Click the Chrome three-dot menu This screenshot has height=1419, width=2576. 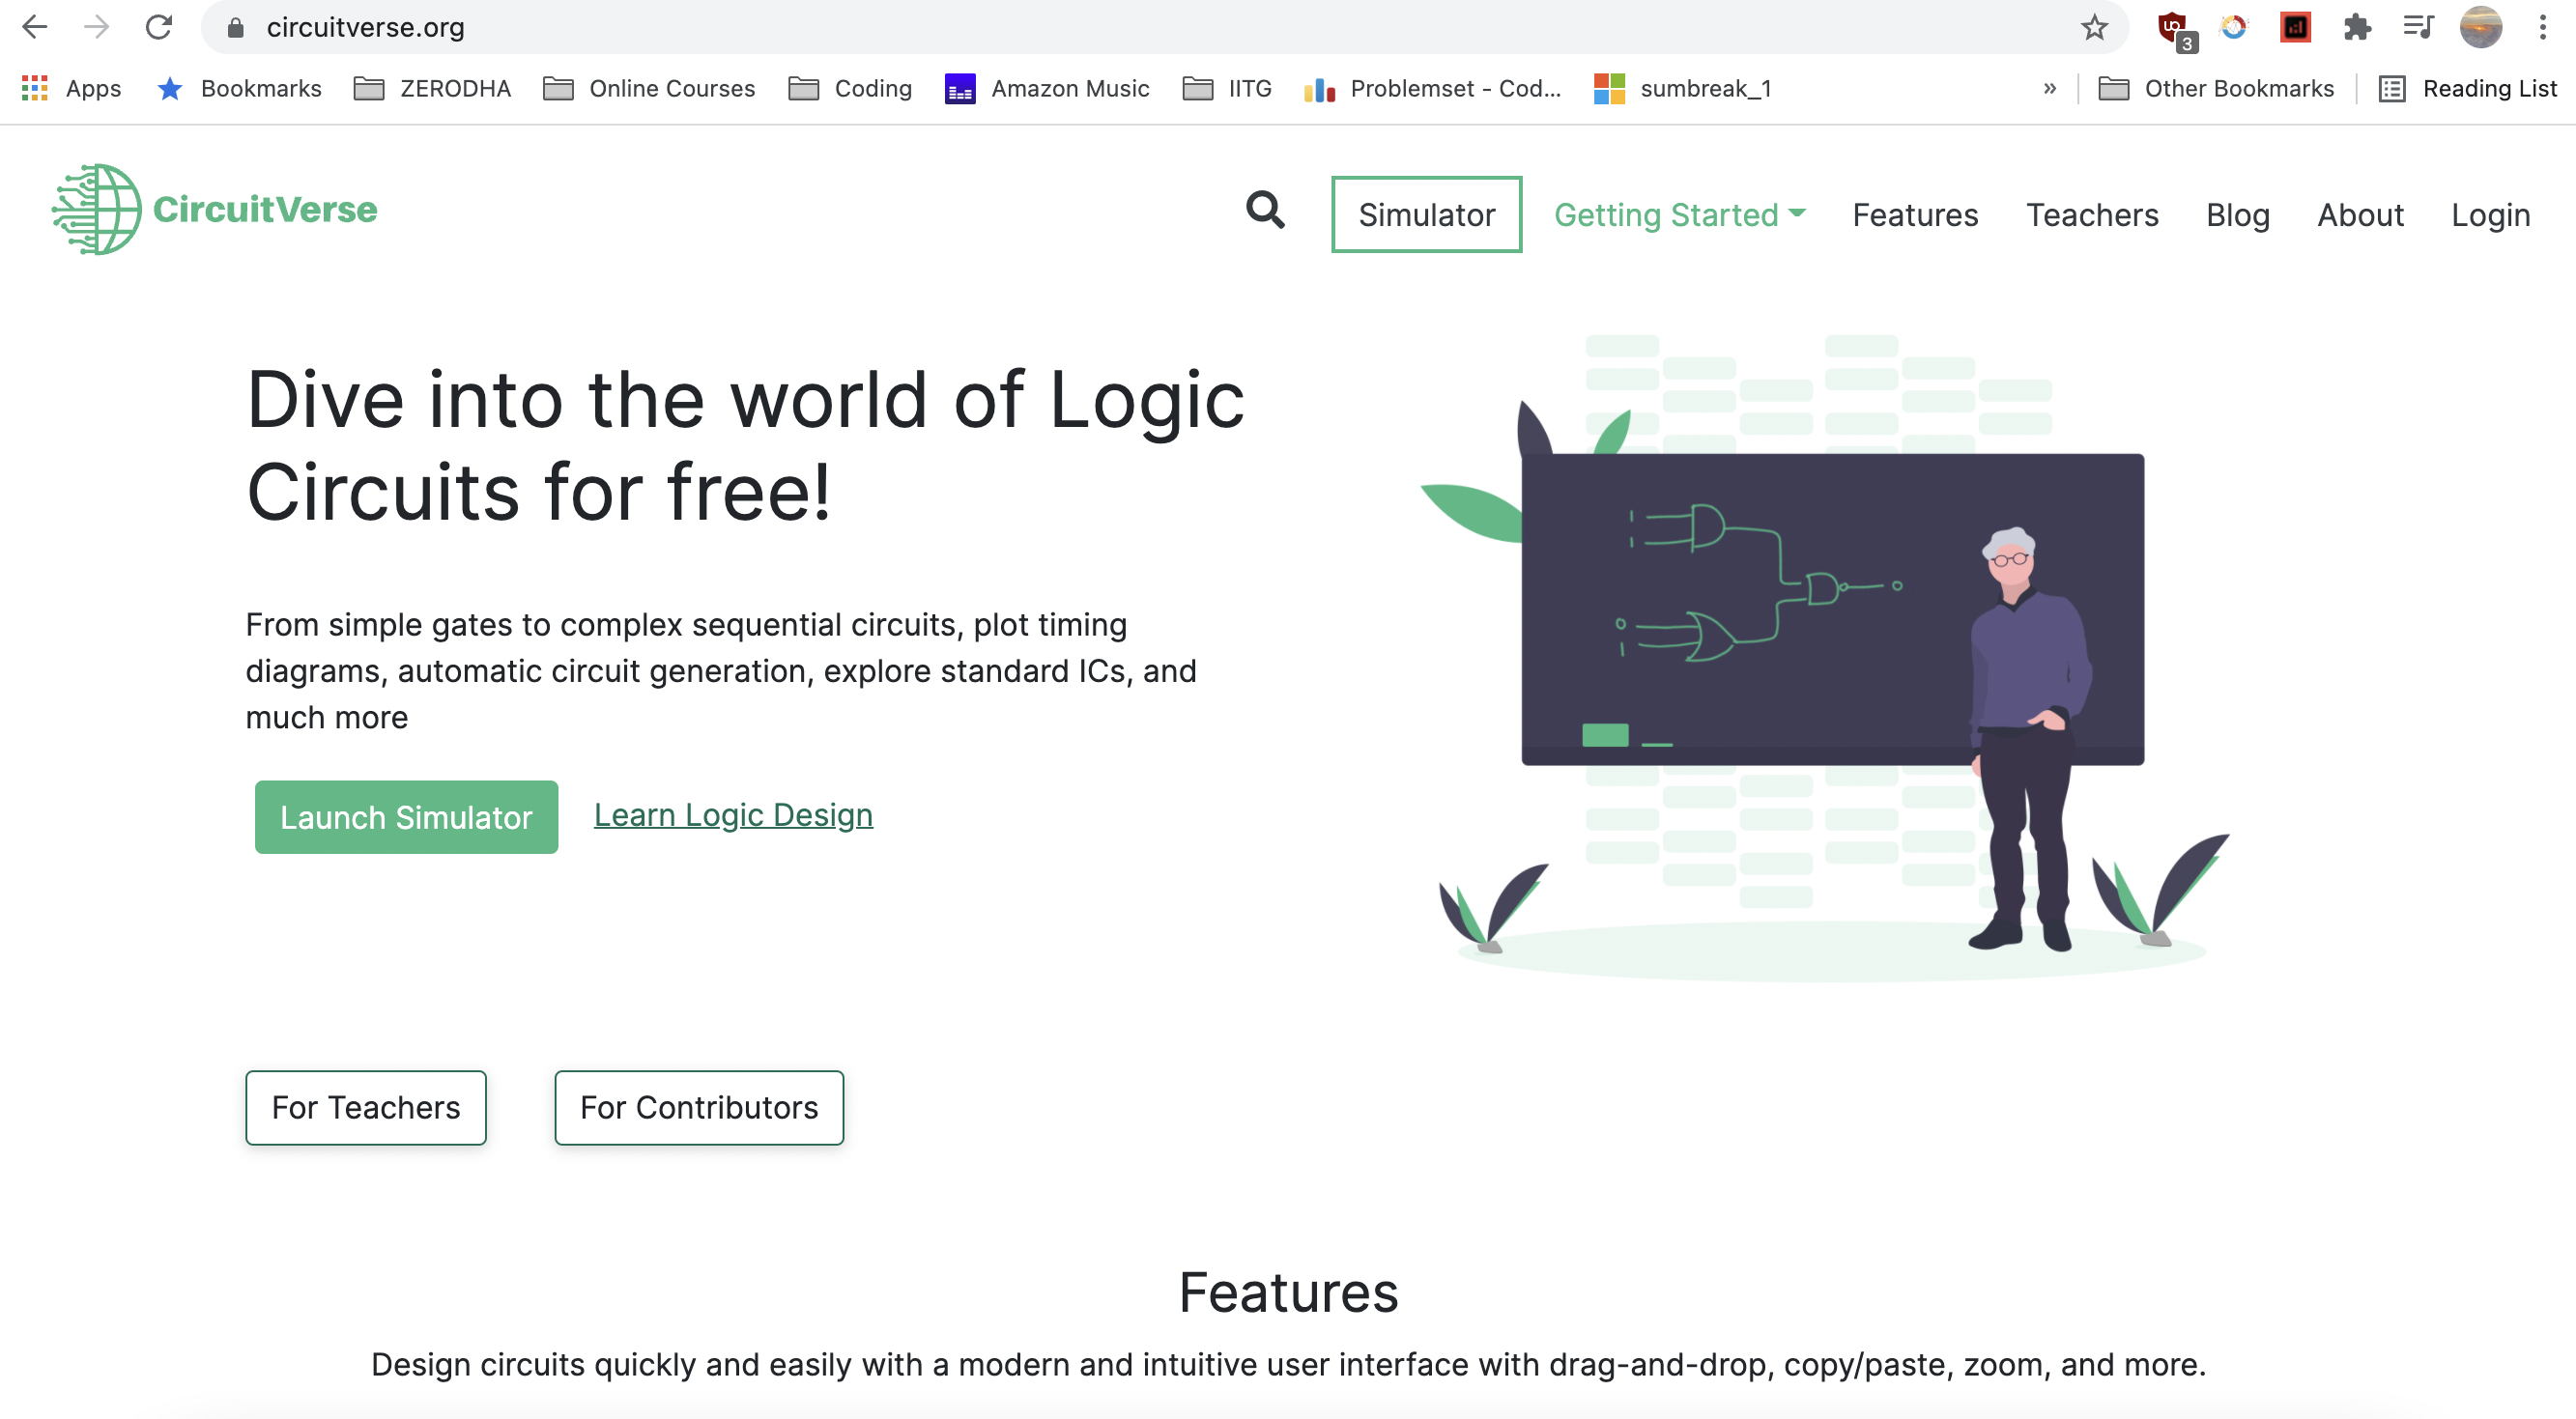pos(2542,28)
